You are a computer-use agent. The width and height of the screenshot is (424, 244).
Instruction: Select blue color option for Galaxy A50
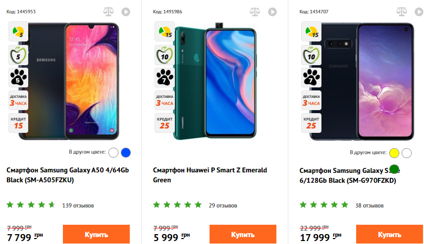[126, 153]
